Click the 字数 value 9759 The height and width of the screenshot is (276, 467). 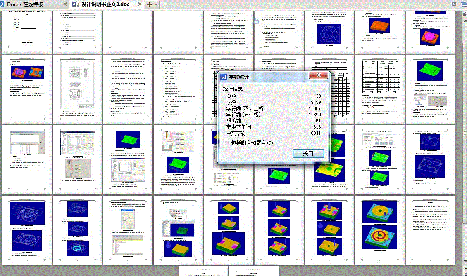316,102
